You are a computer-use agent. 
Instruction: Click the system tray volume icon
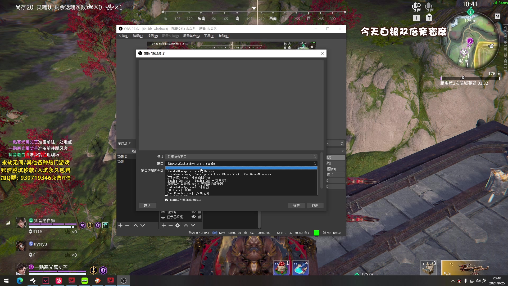478,281
